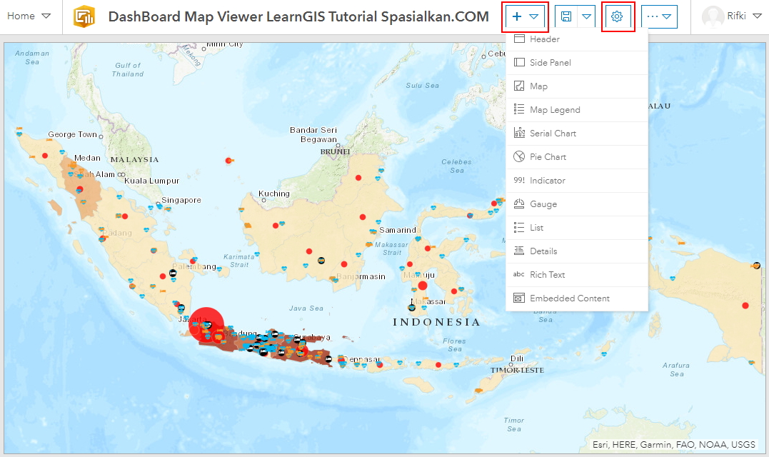The width and height of the screenshot is (769, 457).
Task: Click the INDONESIA label on map
Action: [x=436, y=322]
